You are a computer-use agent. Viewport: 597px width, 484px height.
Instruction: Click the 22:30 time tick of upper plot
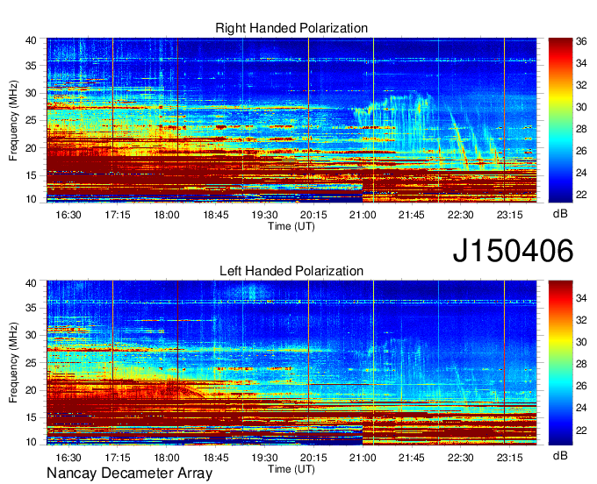tap(460, 215)
